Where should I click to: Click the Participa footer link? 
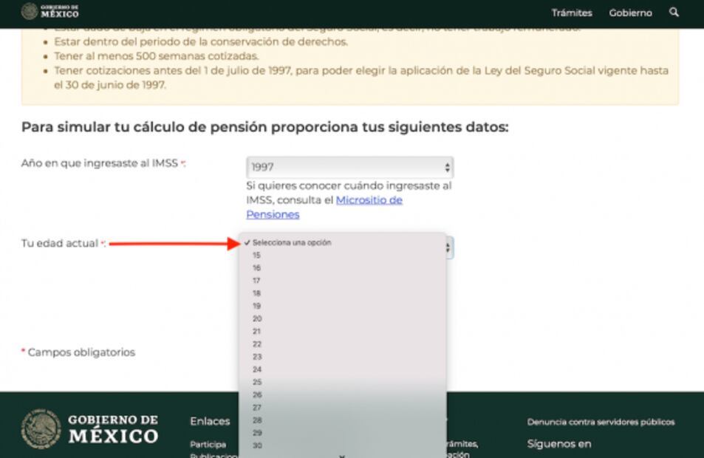[x=204, y=445]
